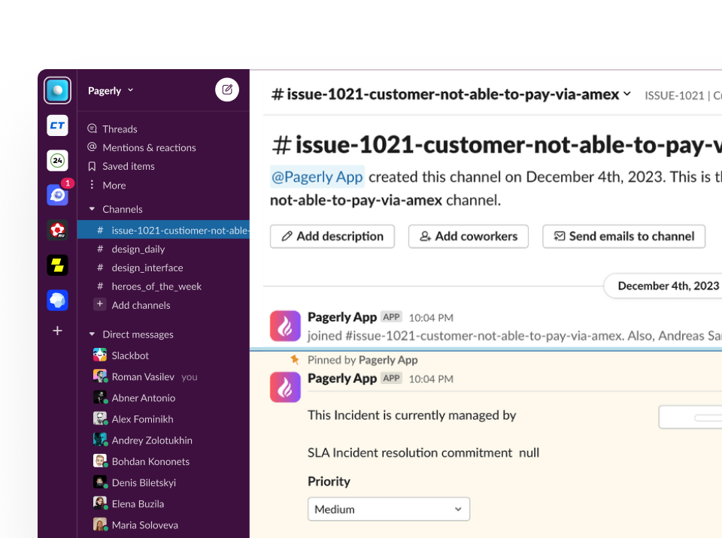Click Pagerly App sender name on joined message
Viewport: 722px width, 538px height.
click(342, 317)
